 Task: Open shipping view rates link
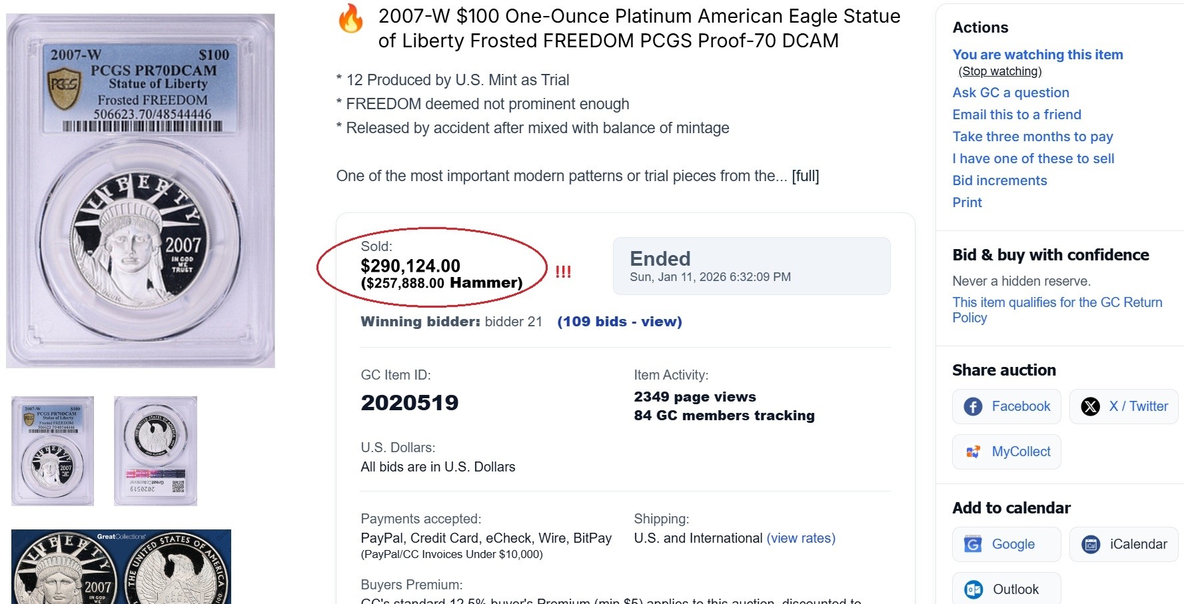(801, 538)
